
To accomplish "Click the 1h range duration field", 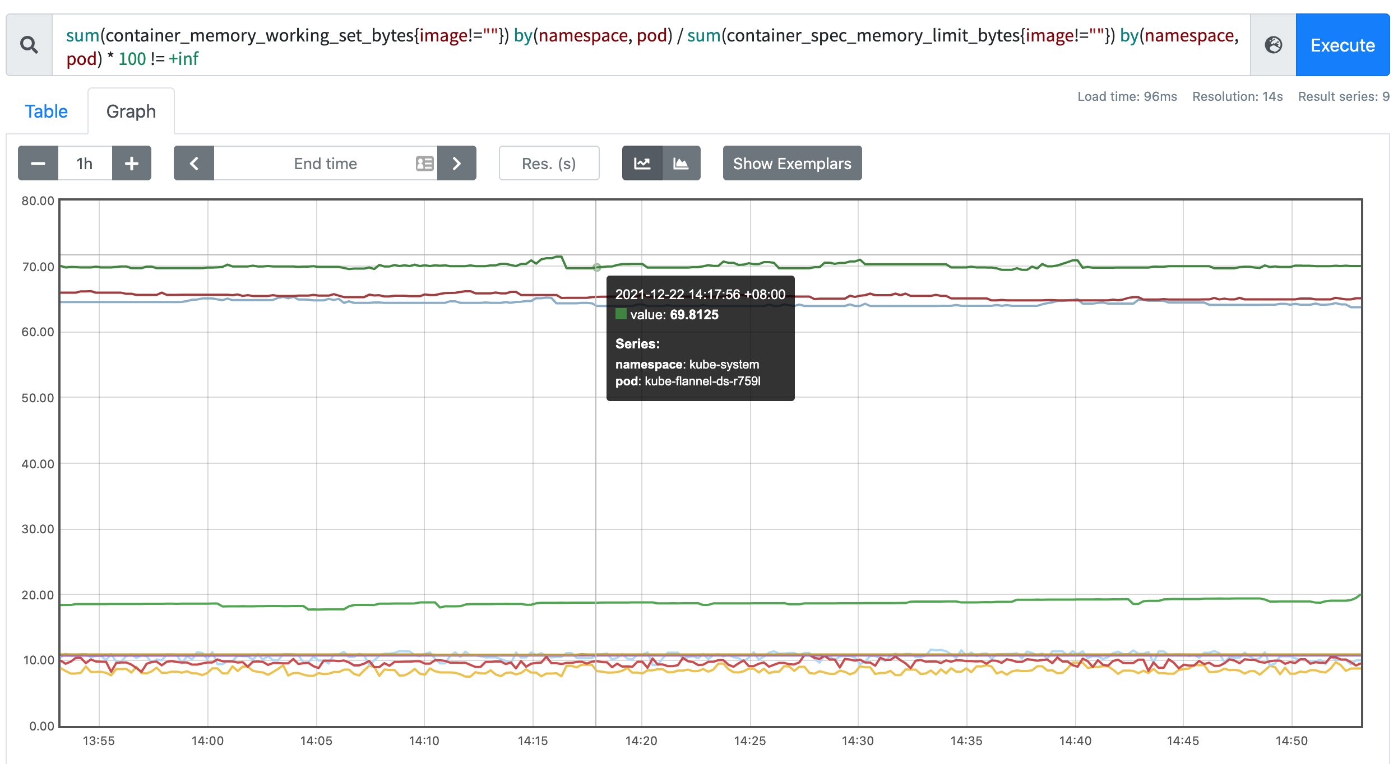I will tap(85, 164).
